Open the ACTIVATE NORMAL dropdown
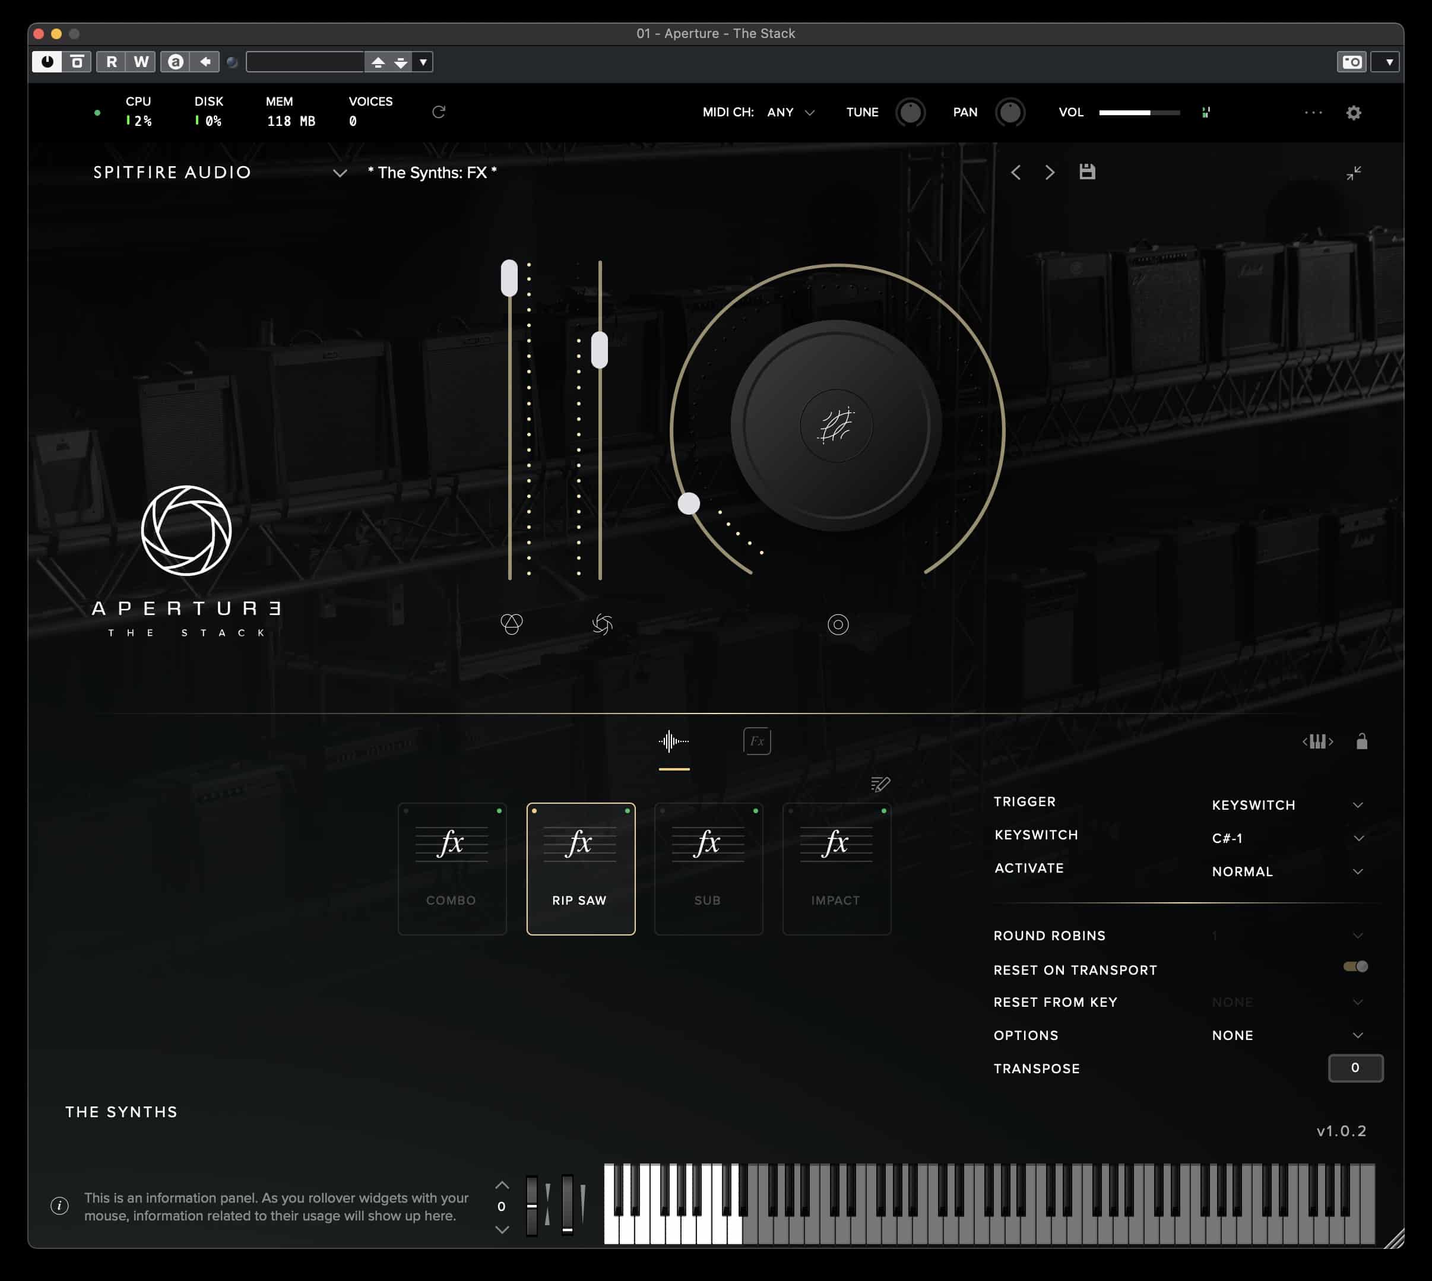The image size is (1432, 1281). 1288,871
